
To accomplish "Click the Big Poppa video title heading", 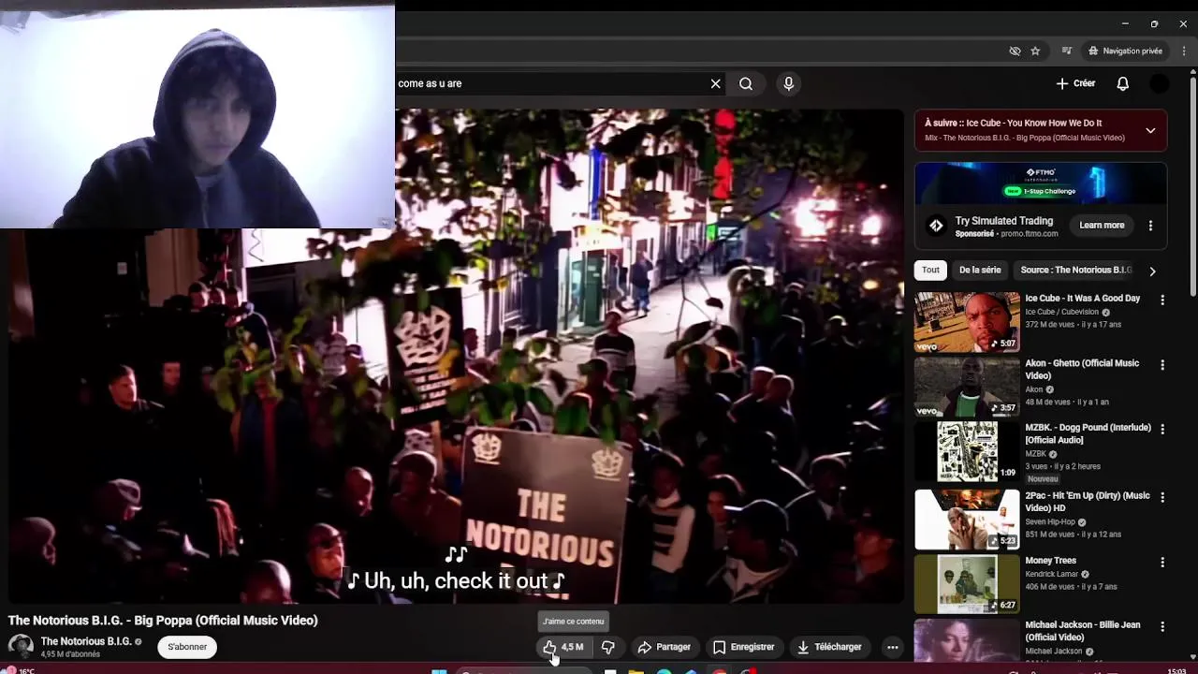I will click(163, 621).
